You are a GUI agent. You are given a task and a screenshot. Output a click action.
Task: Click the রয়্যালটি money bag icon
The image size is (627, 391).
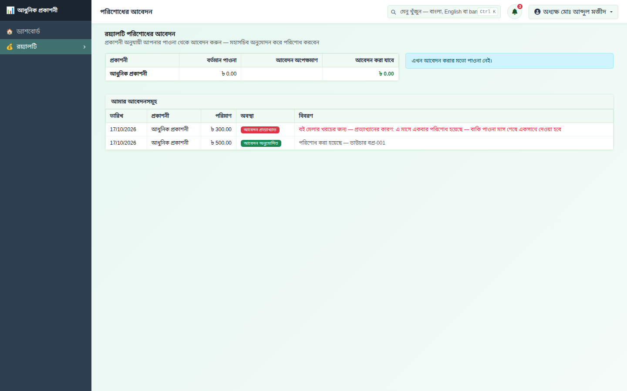coord(10,47)
